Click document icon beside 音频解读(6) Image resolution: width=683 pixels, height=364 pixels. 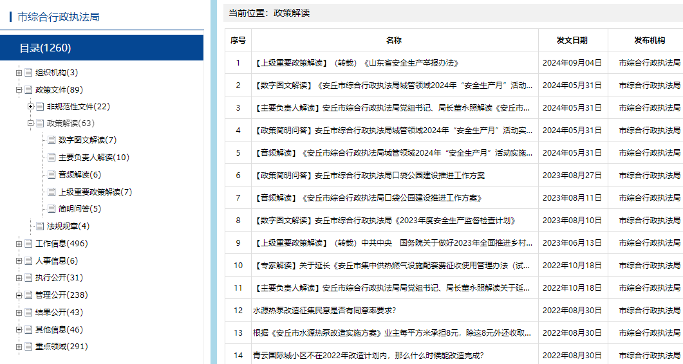click(x=51, y=174)
